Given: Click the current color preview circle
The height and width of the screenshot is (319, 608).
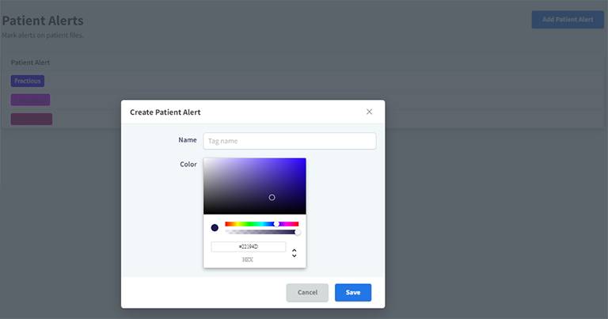Looking at the screenshot, I should [215, 227].
